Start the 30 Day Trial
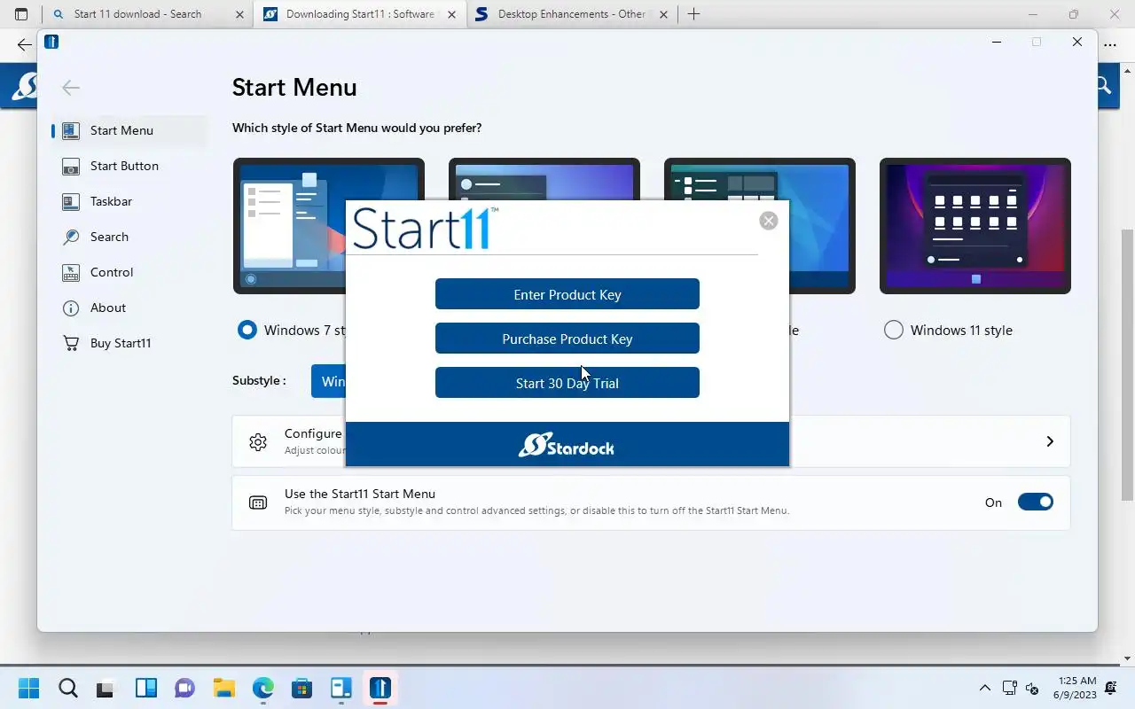Screen dimensions: 1135x709 pyautogui.click(x=567, y=383)
